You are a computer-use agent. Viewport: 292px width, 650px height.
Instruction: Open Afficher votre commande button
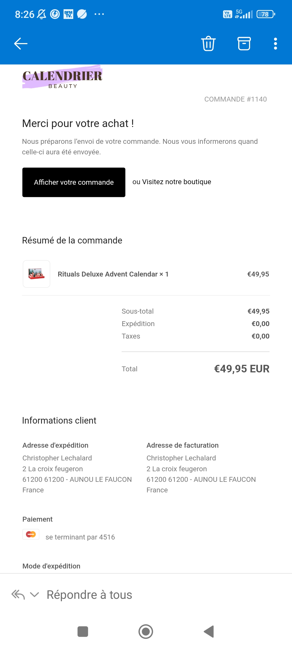tap(74, 182)
